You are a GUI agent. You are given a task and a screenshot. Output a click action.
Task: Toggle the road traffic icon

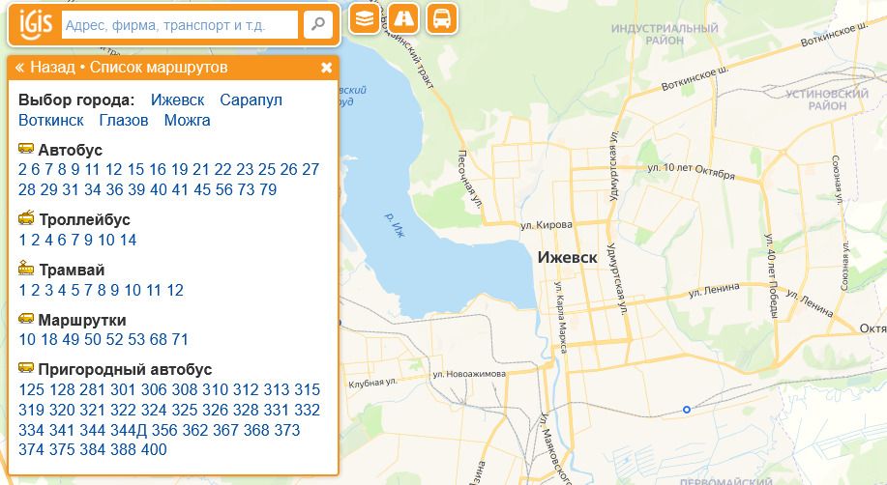click(x=403, y=18)
